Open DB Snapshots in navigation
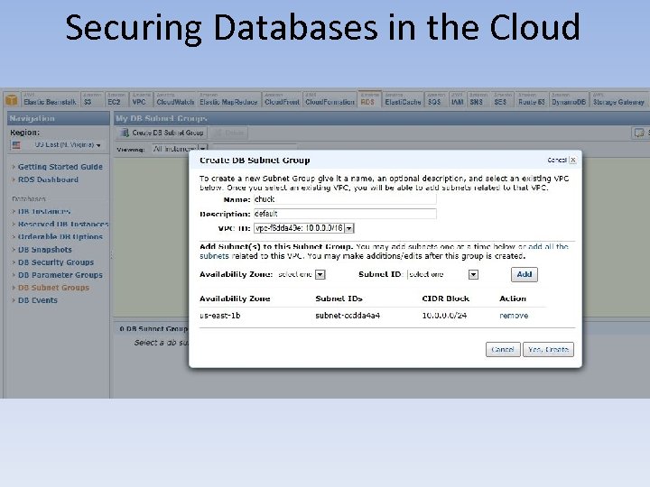Screen dimensions: 650x487 (45, 250)
